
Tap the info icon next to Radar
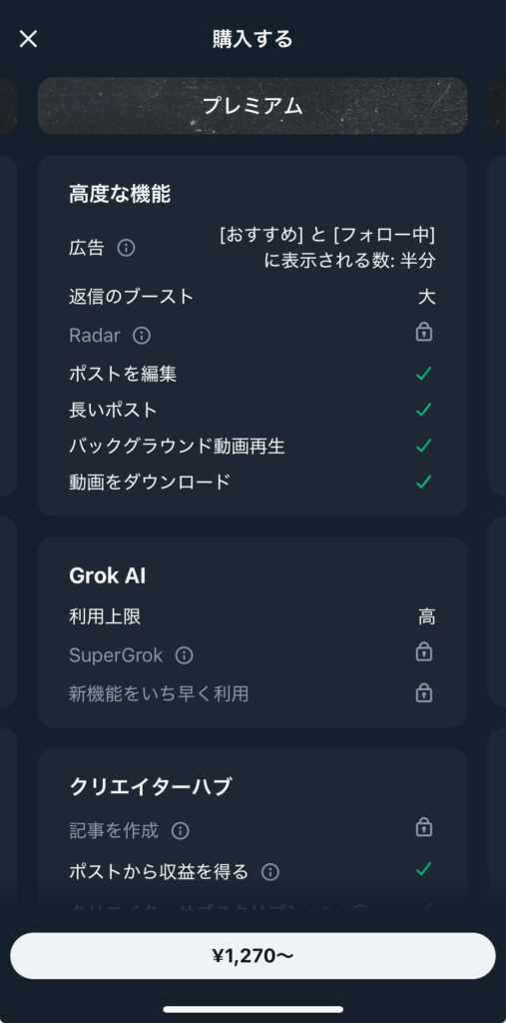(x=142, y=336)
